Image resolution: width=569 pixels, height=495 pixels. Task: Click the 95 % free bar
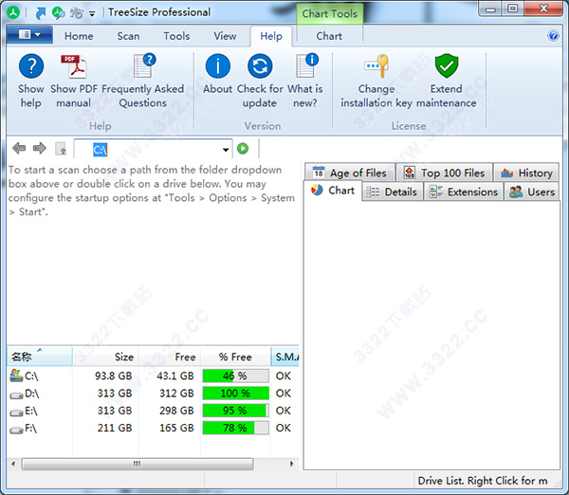pos(235,411)
